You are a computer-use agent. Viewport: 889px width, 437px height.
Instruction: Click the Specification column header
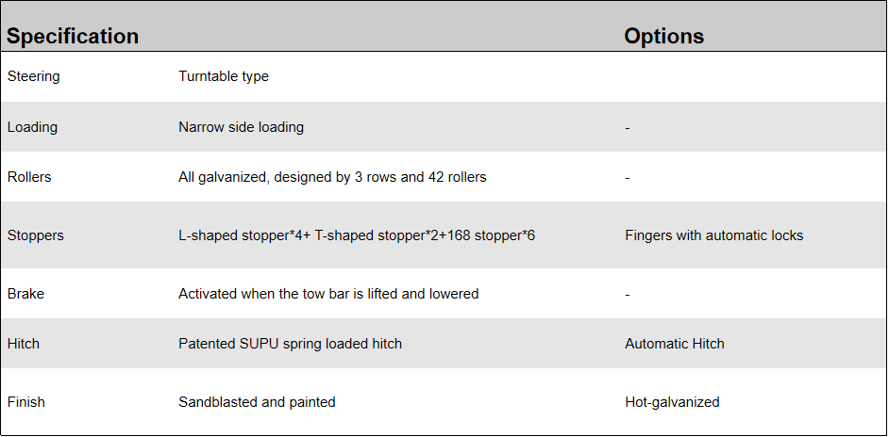73,37
